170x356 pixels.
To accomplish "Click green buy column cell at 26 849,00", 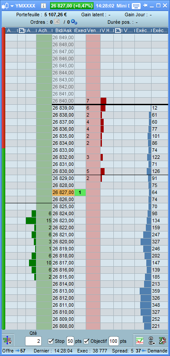I will click(x=44, y=37).
